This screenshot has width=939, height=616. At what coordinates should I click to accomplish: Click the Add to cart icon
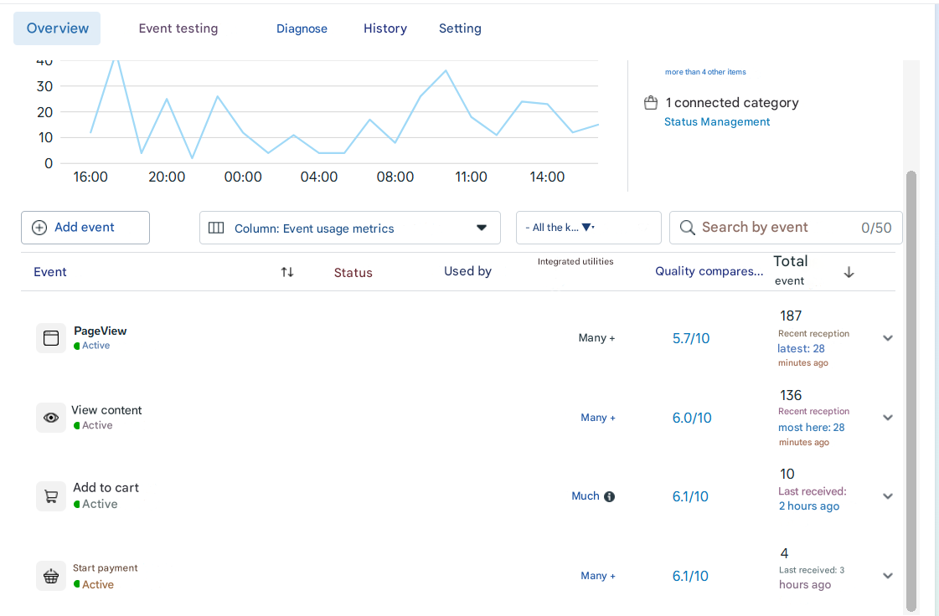51,496
